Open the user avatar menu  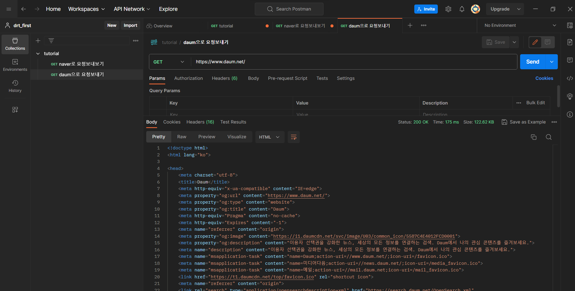[x=475, y=9]
